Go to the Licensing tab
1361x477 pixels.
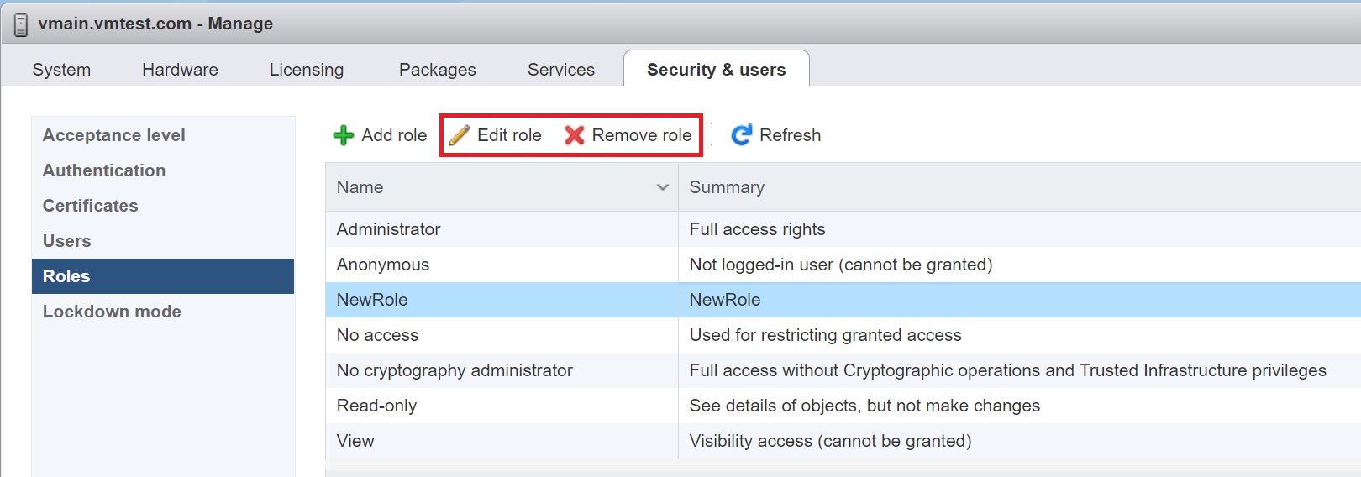coord(306,70)
